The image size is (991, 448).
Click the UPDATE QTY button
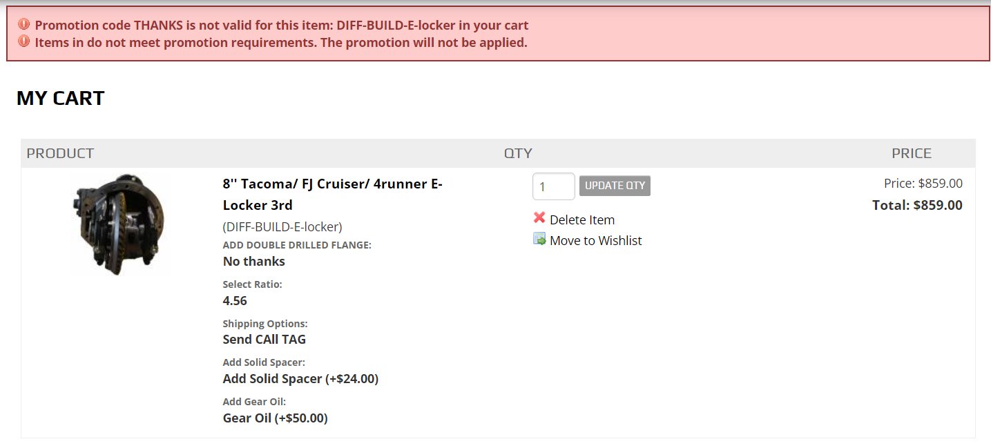coord(615,186)
